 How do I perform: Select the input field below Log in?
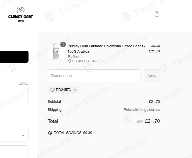pyautogui.click(x=14, y=96)
